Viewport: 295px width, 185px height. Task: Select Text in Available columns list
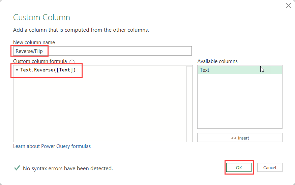[240, 70]
